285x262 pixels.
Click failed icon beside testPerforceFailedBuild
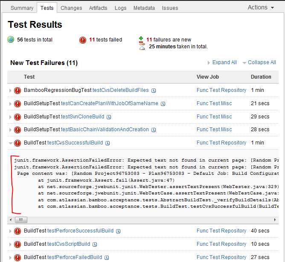point(17,258)
